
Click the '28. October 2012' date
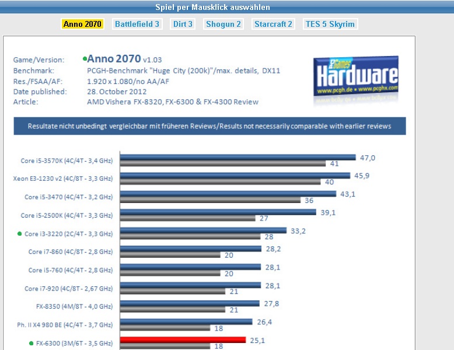tap(117, 92)
